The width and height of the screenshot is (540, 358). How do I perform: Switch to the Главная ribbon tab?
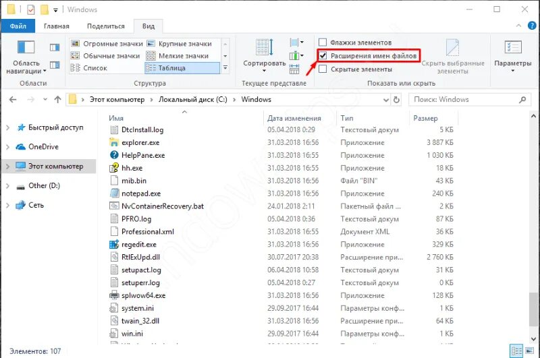click(57, 26)
